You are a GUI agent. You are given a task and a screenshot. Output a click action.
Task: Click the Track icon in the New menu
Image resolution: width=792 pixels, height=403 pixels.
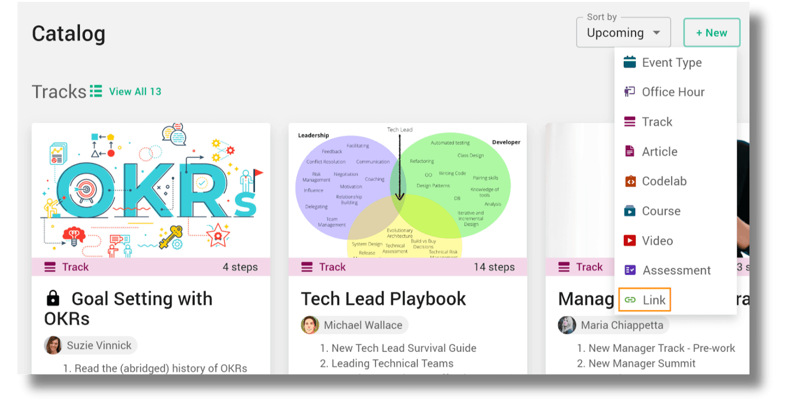630,122
